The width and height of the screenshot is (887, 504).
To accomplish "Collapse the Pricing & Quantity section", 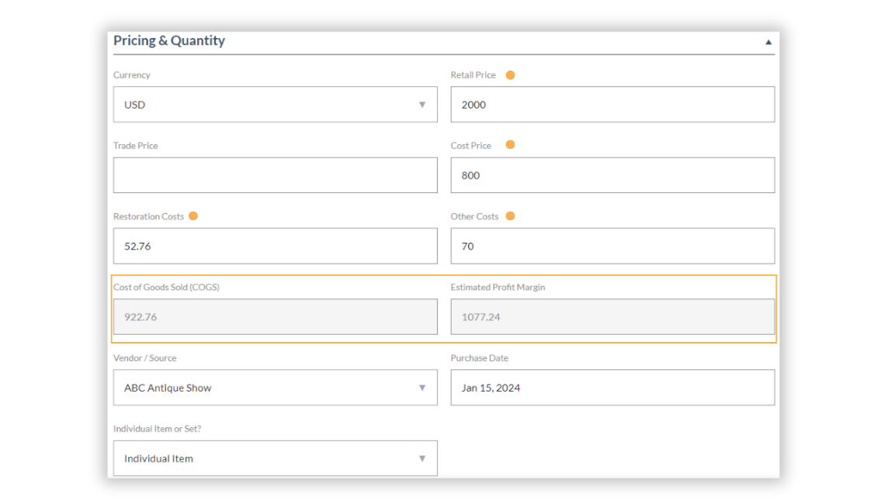I will 768,42.
